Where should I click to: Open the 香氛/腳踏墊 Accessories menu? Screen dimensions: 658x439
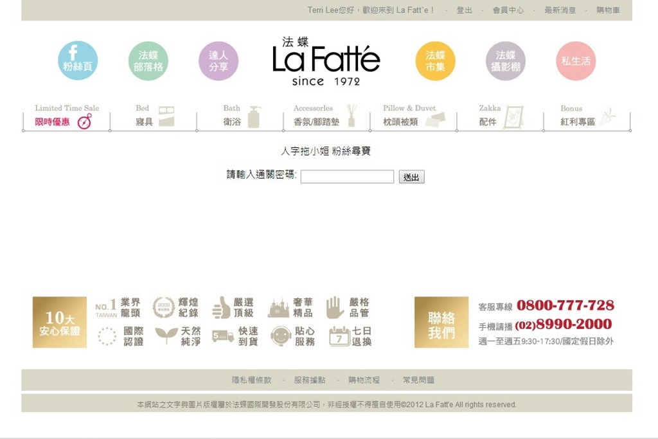tap(326, 116)
